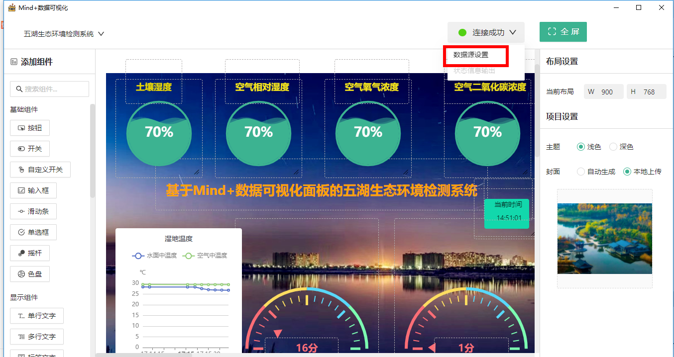The height and width of the screenshot is (357, 674).
Task: Select the orange dashboard title text
Action: (x=322, y=190)
